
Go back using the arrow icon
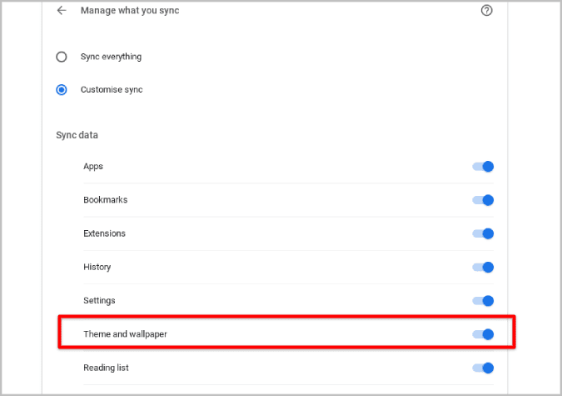point(62,11)
